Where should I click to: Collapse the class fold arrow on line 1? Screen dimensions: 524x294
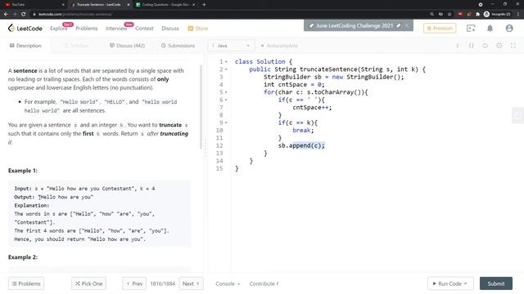coord(226,62)
